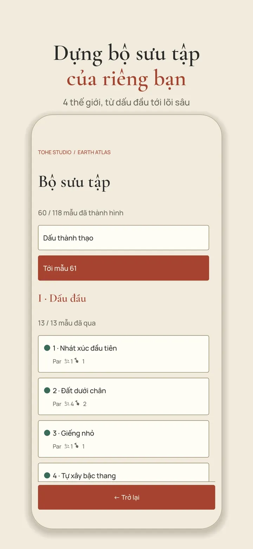Image resolution: width=253 pixels, height=549 pixels.
Task: Tap the moves icon in level 1 par row
Action: (x=67, y=361)
